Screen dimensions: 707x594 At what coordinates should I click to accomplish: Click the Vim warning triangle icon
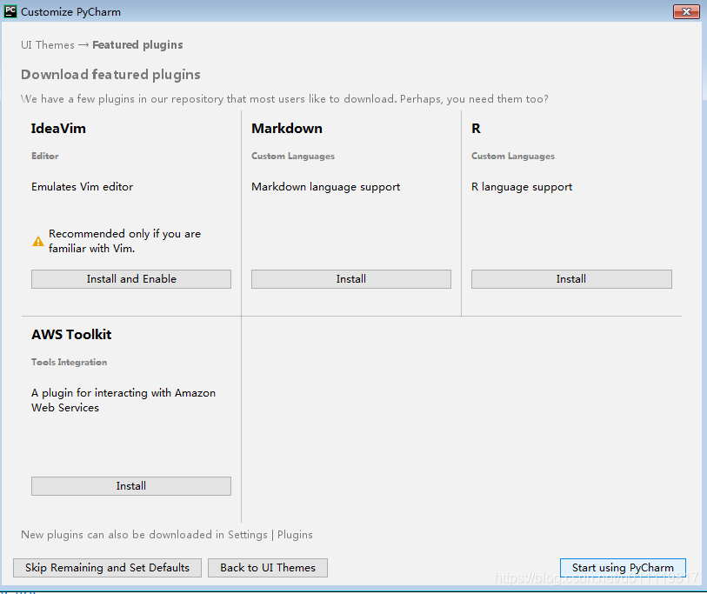pos(38,241)
